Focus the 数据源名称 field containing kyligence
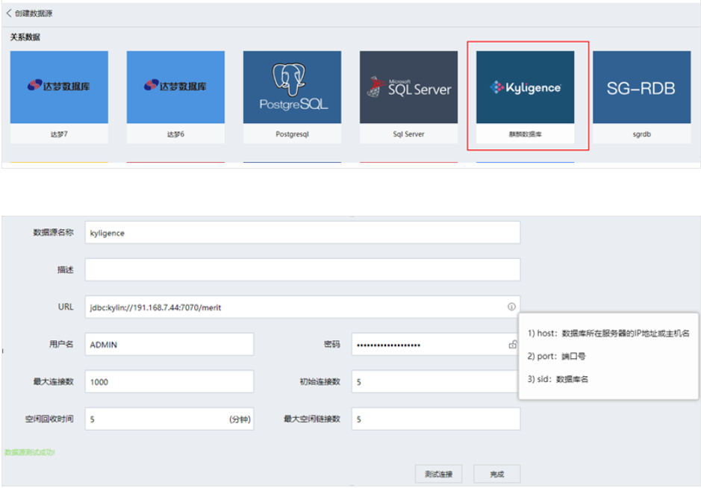 point(302,232)
